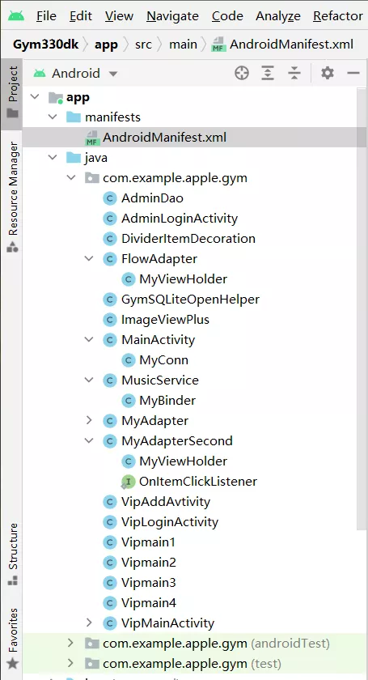Image resolution: width=368 pixels, height=680 pixels.
Task: Hide the Project tool window with the minus icon
Action: click(353, 73)
